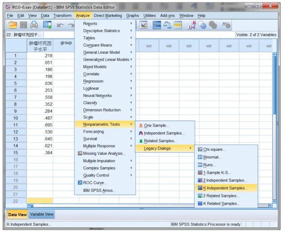
Task: Select Nonparametric Tests menu entry
Action: [x=105, y=124]
